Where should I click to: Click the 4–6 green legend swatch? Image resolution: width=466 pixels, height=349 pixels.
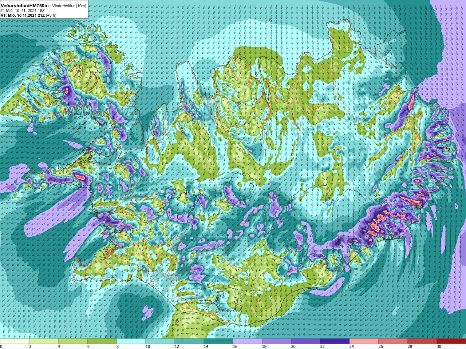(x=73, y=341)
